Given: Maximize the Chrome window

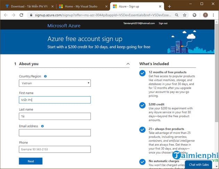Looking at the screenshot, I should tap(202, 4).
